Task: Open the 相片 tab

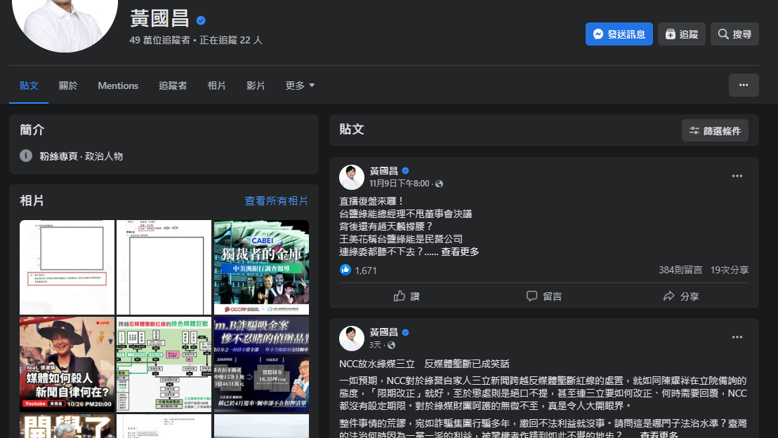Action: (216, 85)
